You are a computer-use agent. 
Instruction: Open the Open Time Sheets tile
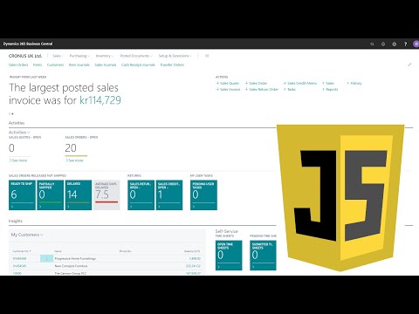click(229, 256)
